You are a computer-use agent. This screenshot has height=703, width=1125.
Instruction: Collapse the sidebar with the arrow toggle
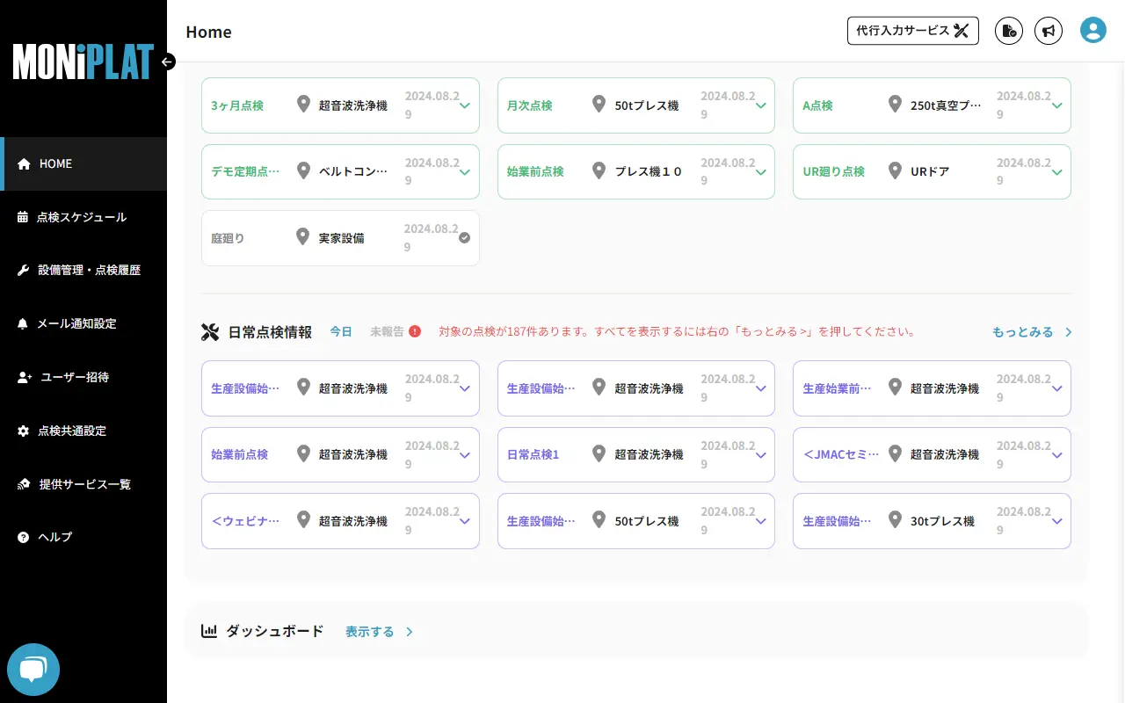[166, 62]
